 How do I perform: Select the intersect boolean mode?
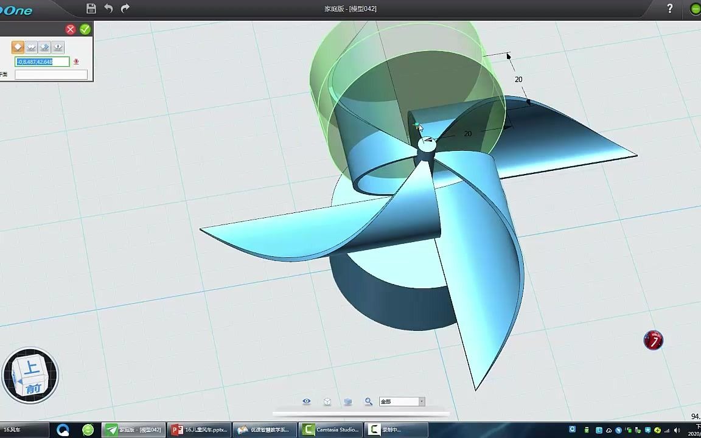tap(58, 47)
